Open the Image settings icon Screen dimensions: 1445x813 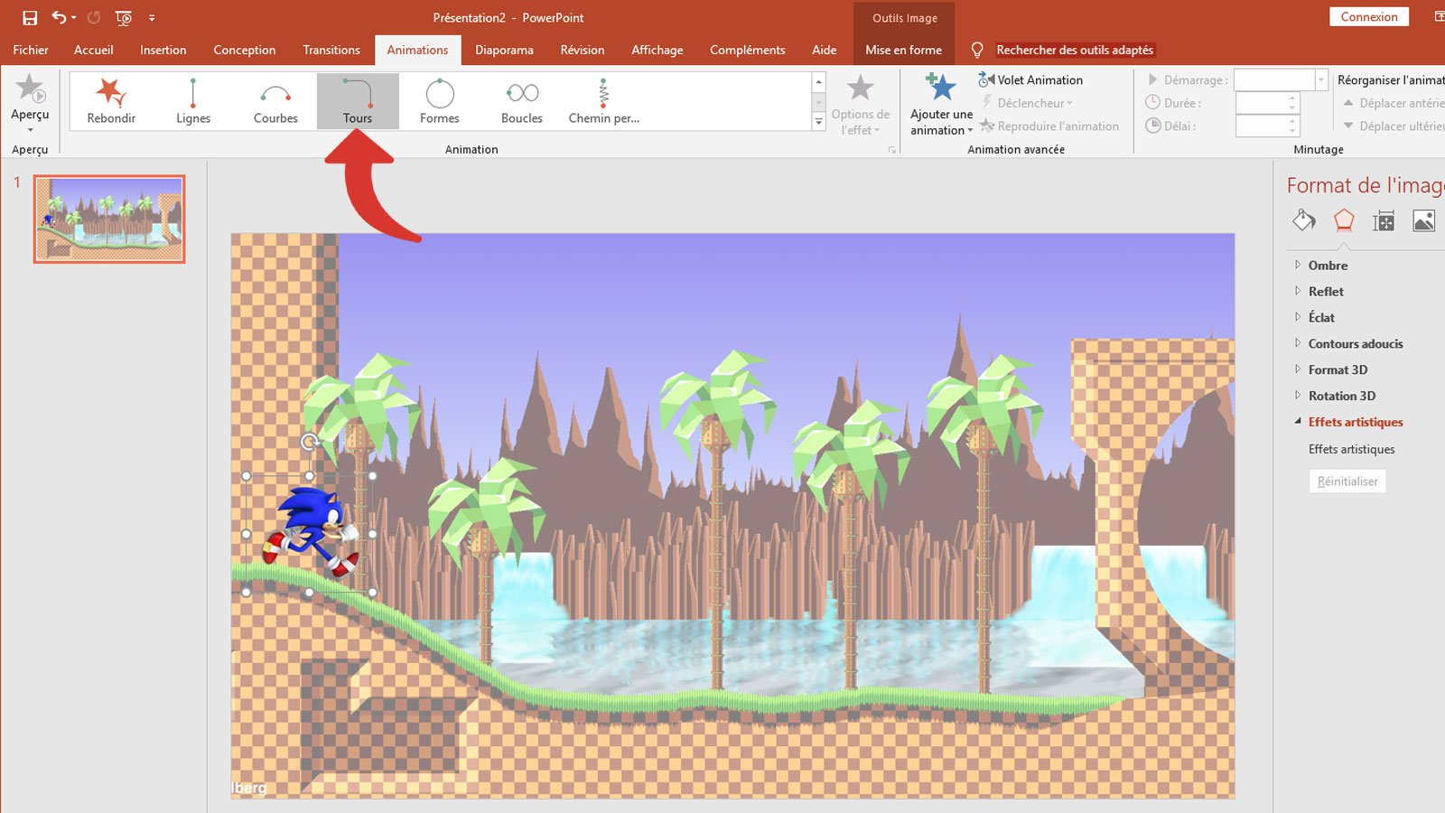click(1423, 220)
